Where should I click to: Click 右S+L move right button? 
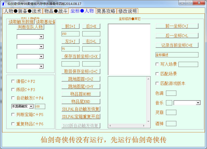click(91, 41)
